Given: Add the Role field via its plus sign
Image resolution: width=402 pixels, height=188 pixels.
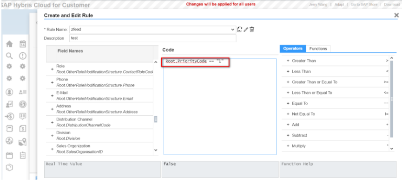Looking at the screenshot, I should coord(52,69).
